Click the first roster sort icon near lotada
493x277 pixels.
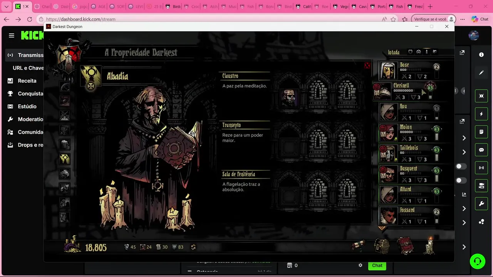410,52
